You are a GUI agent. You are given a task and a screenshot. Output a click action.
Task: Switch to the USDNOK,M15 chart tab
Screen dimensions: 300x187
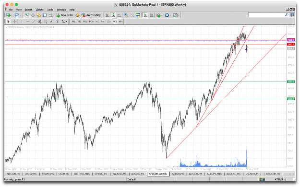pos(253,174)
